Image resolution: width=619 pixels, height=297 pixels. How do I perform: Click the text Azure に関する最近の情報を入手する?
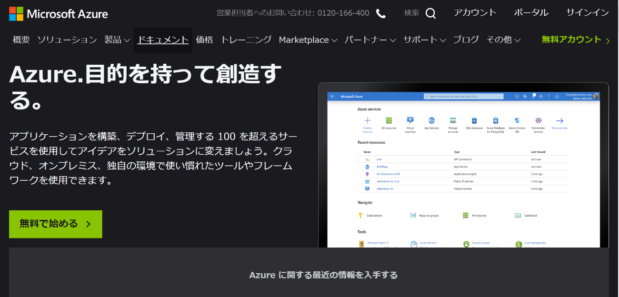point(323,275)
